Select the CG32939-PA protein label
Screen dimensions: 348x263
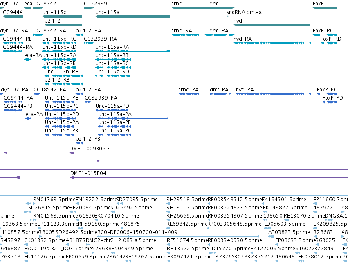click(101, 98)
